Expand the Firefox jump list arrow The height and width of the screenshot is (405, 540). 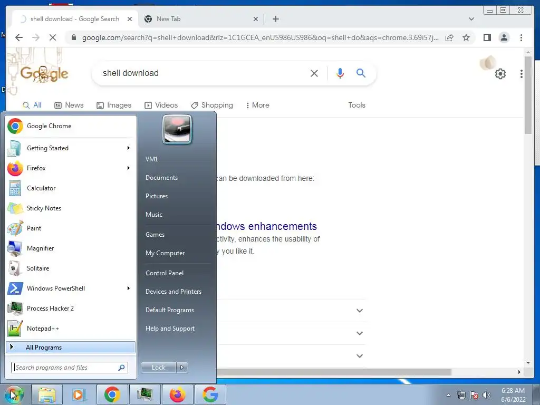(x=129, y=168)
